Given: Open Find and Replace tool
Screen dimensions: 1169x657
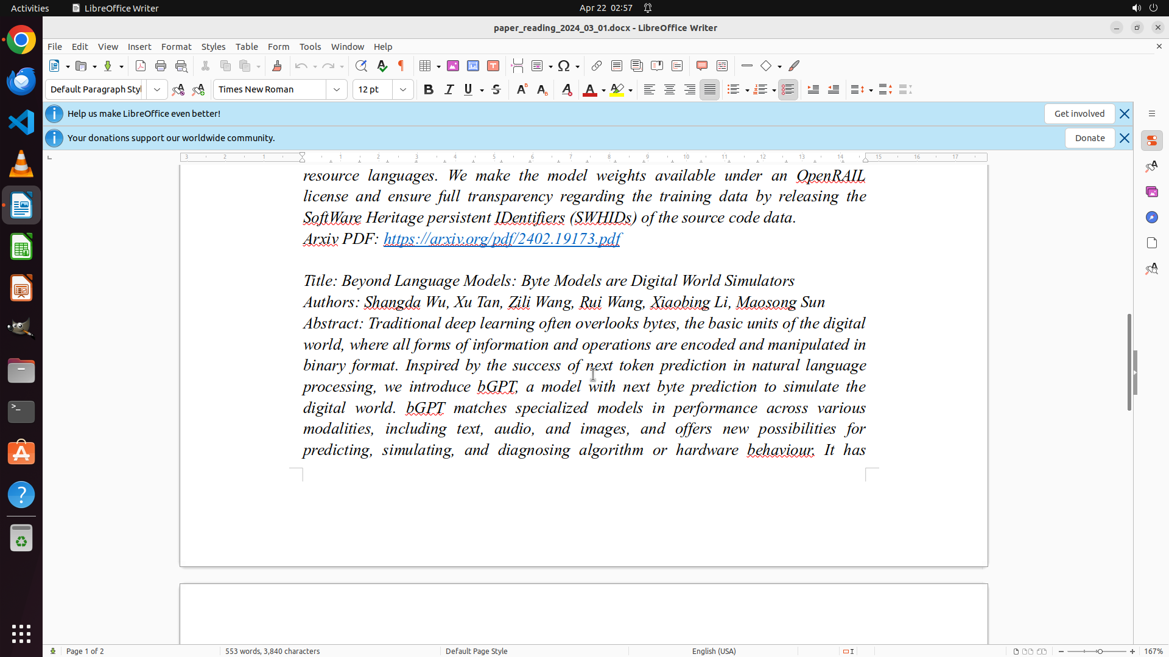Looking at the screenshot, I should click(x=361, y=66).
